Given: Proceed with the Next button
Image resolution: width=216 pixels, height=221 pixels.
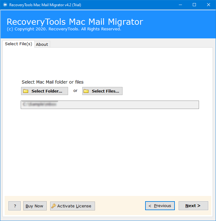Looking at the screenshot, I should click(x=193, y=206).
